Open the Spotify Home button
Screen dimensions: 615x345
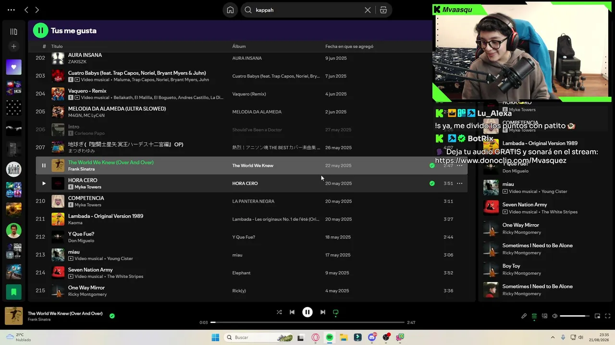click(x=230, y=10)
